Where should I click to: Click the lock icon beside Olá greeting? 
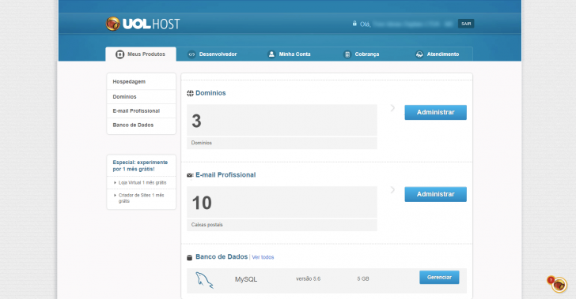[354, 24]
